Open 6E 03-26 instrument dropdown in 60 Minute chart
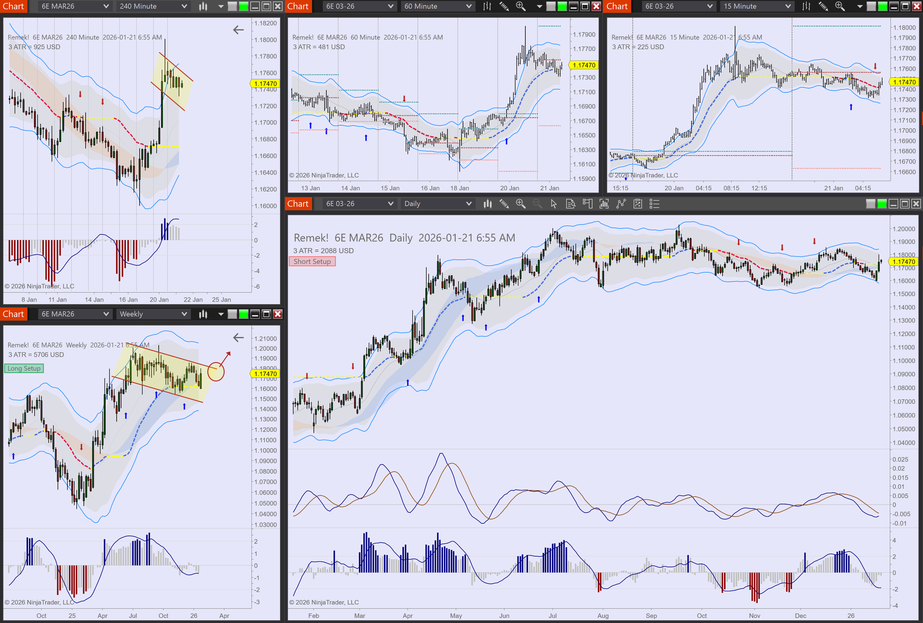 [x=359, y=6]
